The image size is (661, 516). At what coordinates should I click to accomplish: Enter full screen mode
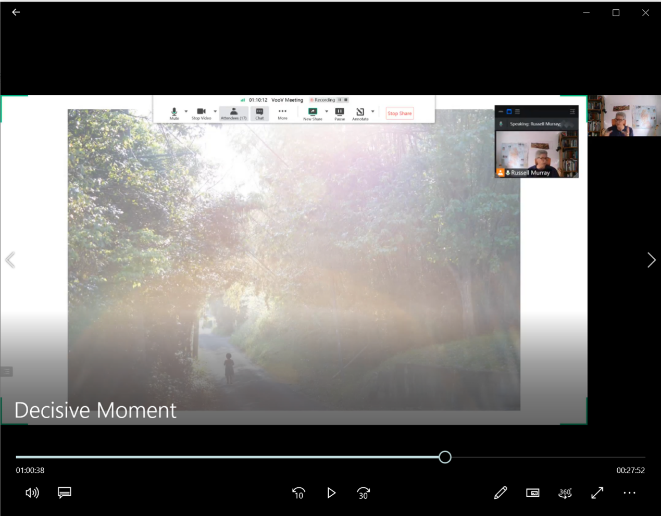(x=597, y=493)
